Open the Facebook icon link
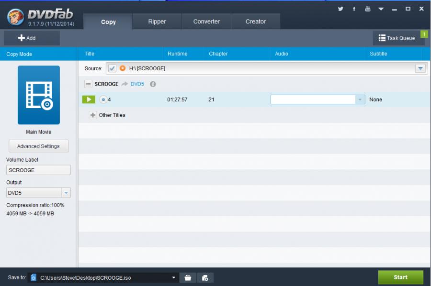The width and height of the screenshot is (431, 286). 354,9
